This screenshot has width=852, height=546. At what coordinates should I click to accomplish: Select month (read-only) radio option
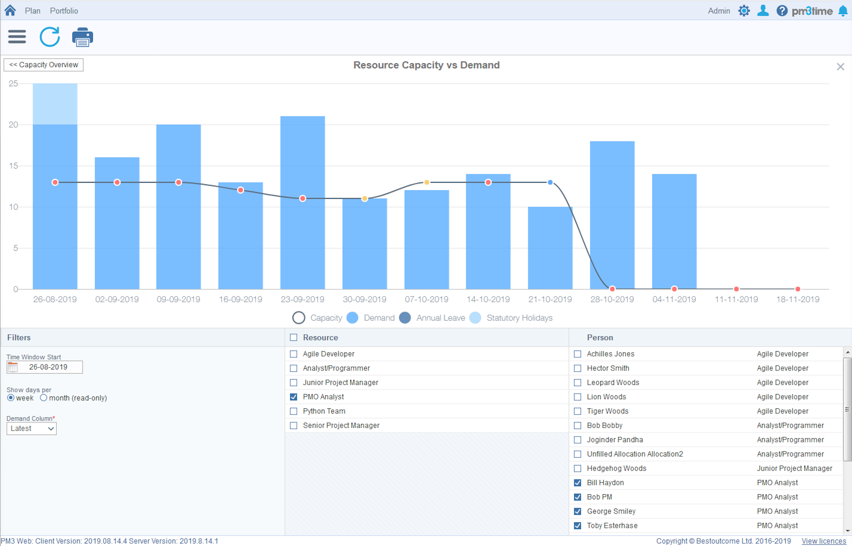point(43,398)
